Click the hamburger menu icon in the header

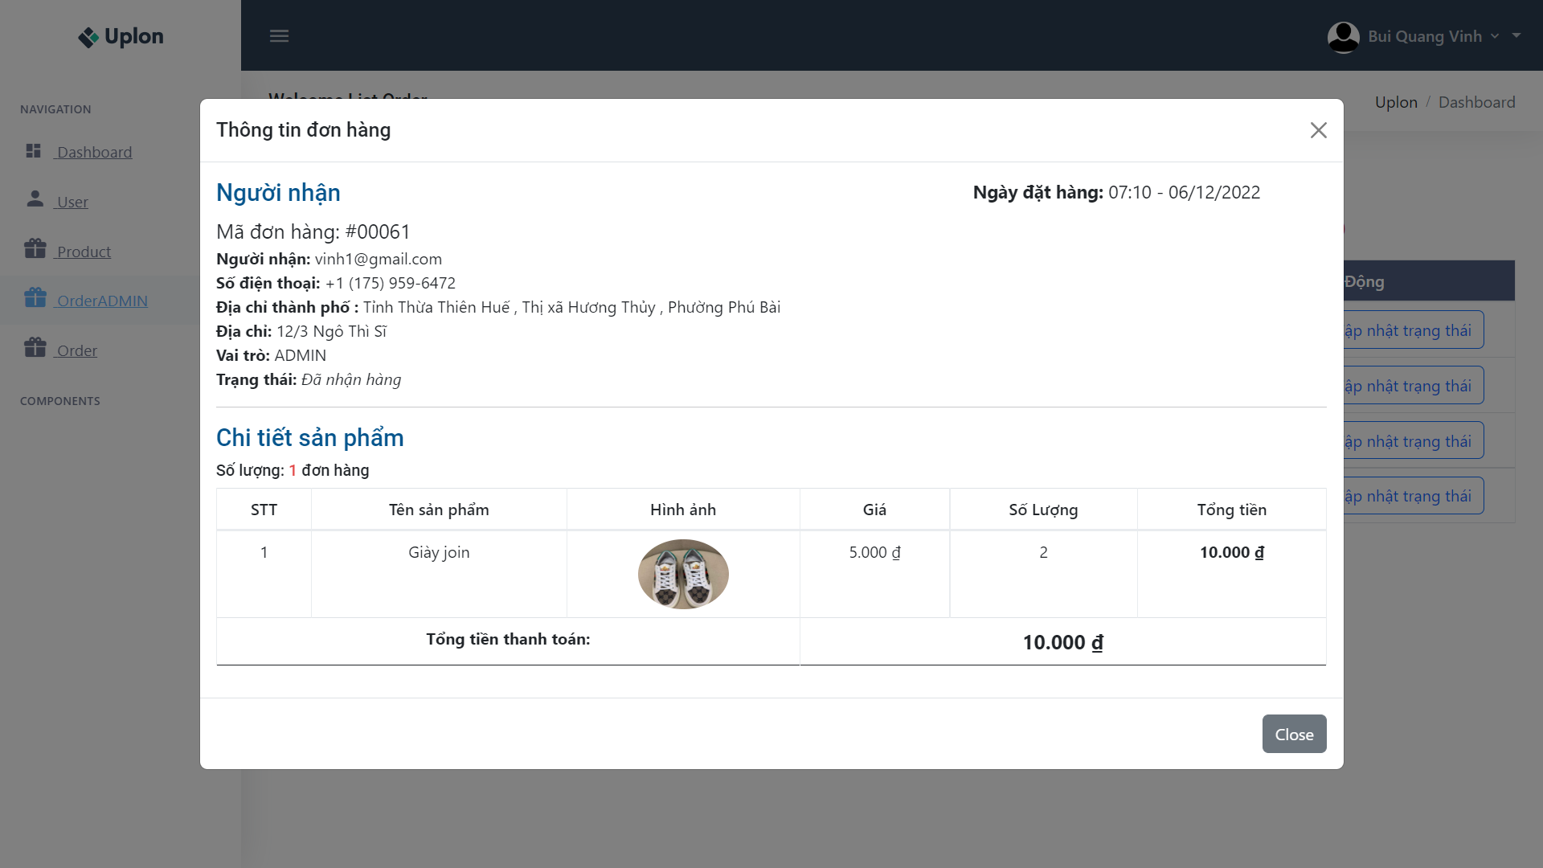280,35
